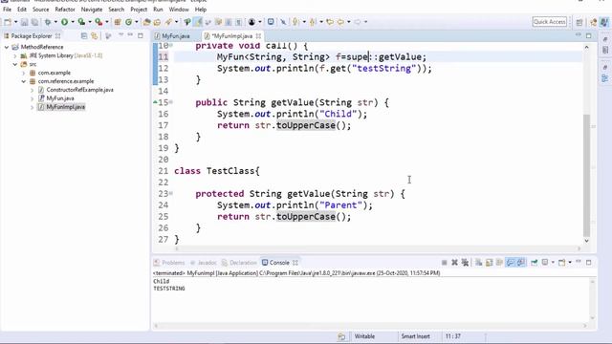612x344 pixels.
Task: Toggle Show Console When Standard Out Changes
Action: [x=510, y=263]
